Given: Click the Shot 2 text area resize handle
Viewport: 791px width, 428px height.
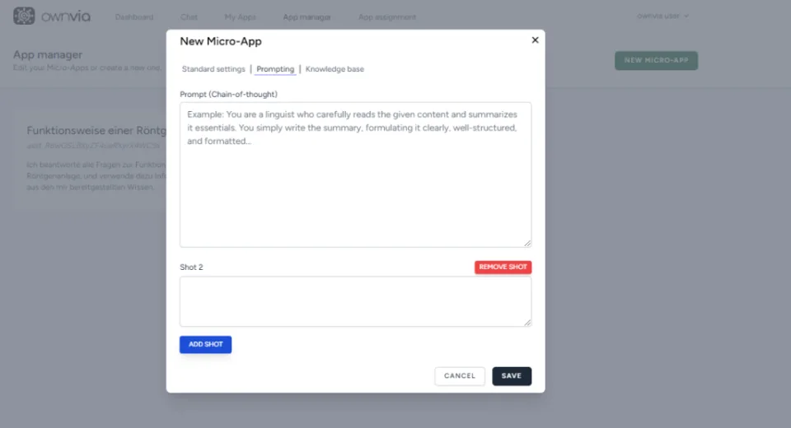Looking at the screenshot, I should coord(527,322).
